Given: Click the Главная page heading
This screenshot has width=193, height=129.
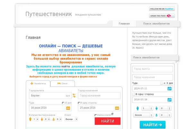Looking at the screenshot, I should pos(33,37).
